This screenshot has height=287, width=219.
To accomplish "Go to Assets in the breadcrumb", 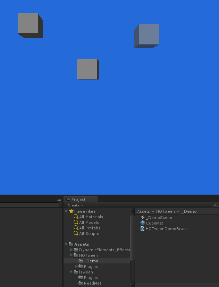I will [x=143, y=211].
